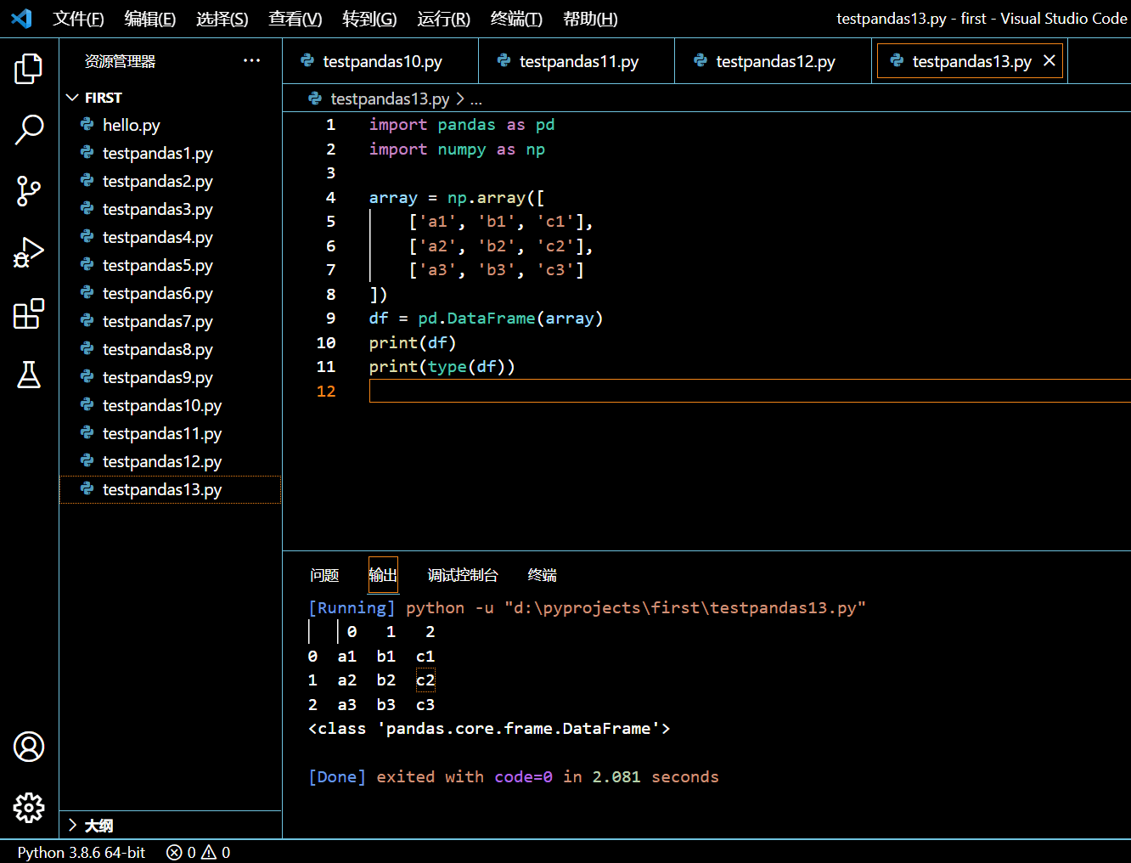The image size is (1131, 863).
Task: Open testpandas1.py in the explorer
Action: point(170,153)
